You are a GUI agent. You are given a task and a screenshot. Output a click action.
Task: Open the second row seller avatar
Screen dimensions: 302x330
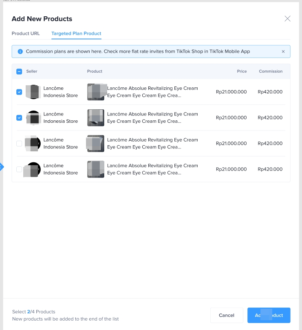(33, 117)
